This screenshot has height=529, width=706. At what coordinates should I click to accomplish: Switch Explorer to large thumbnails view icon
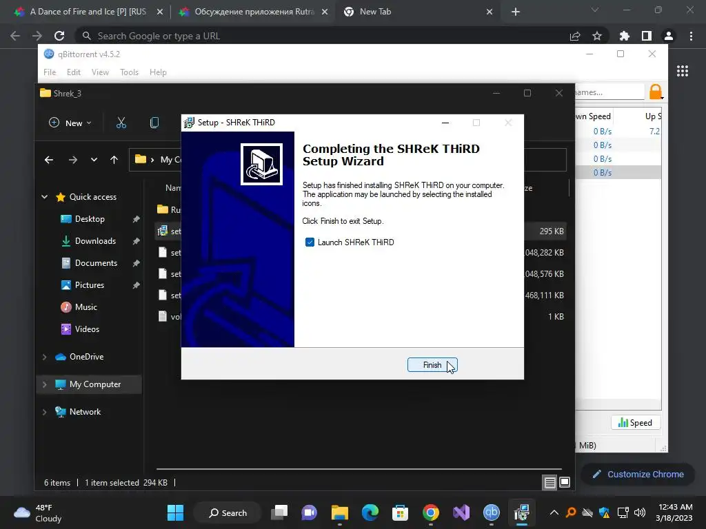coord(565,483)
